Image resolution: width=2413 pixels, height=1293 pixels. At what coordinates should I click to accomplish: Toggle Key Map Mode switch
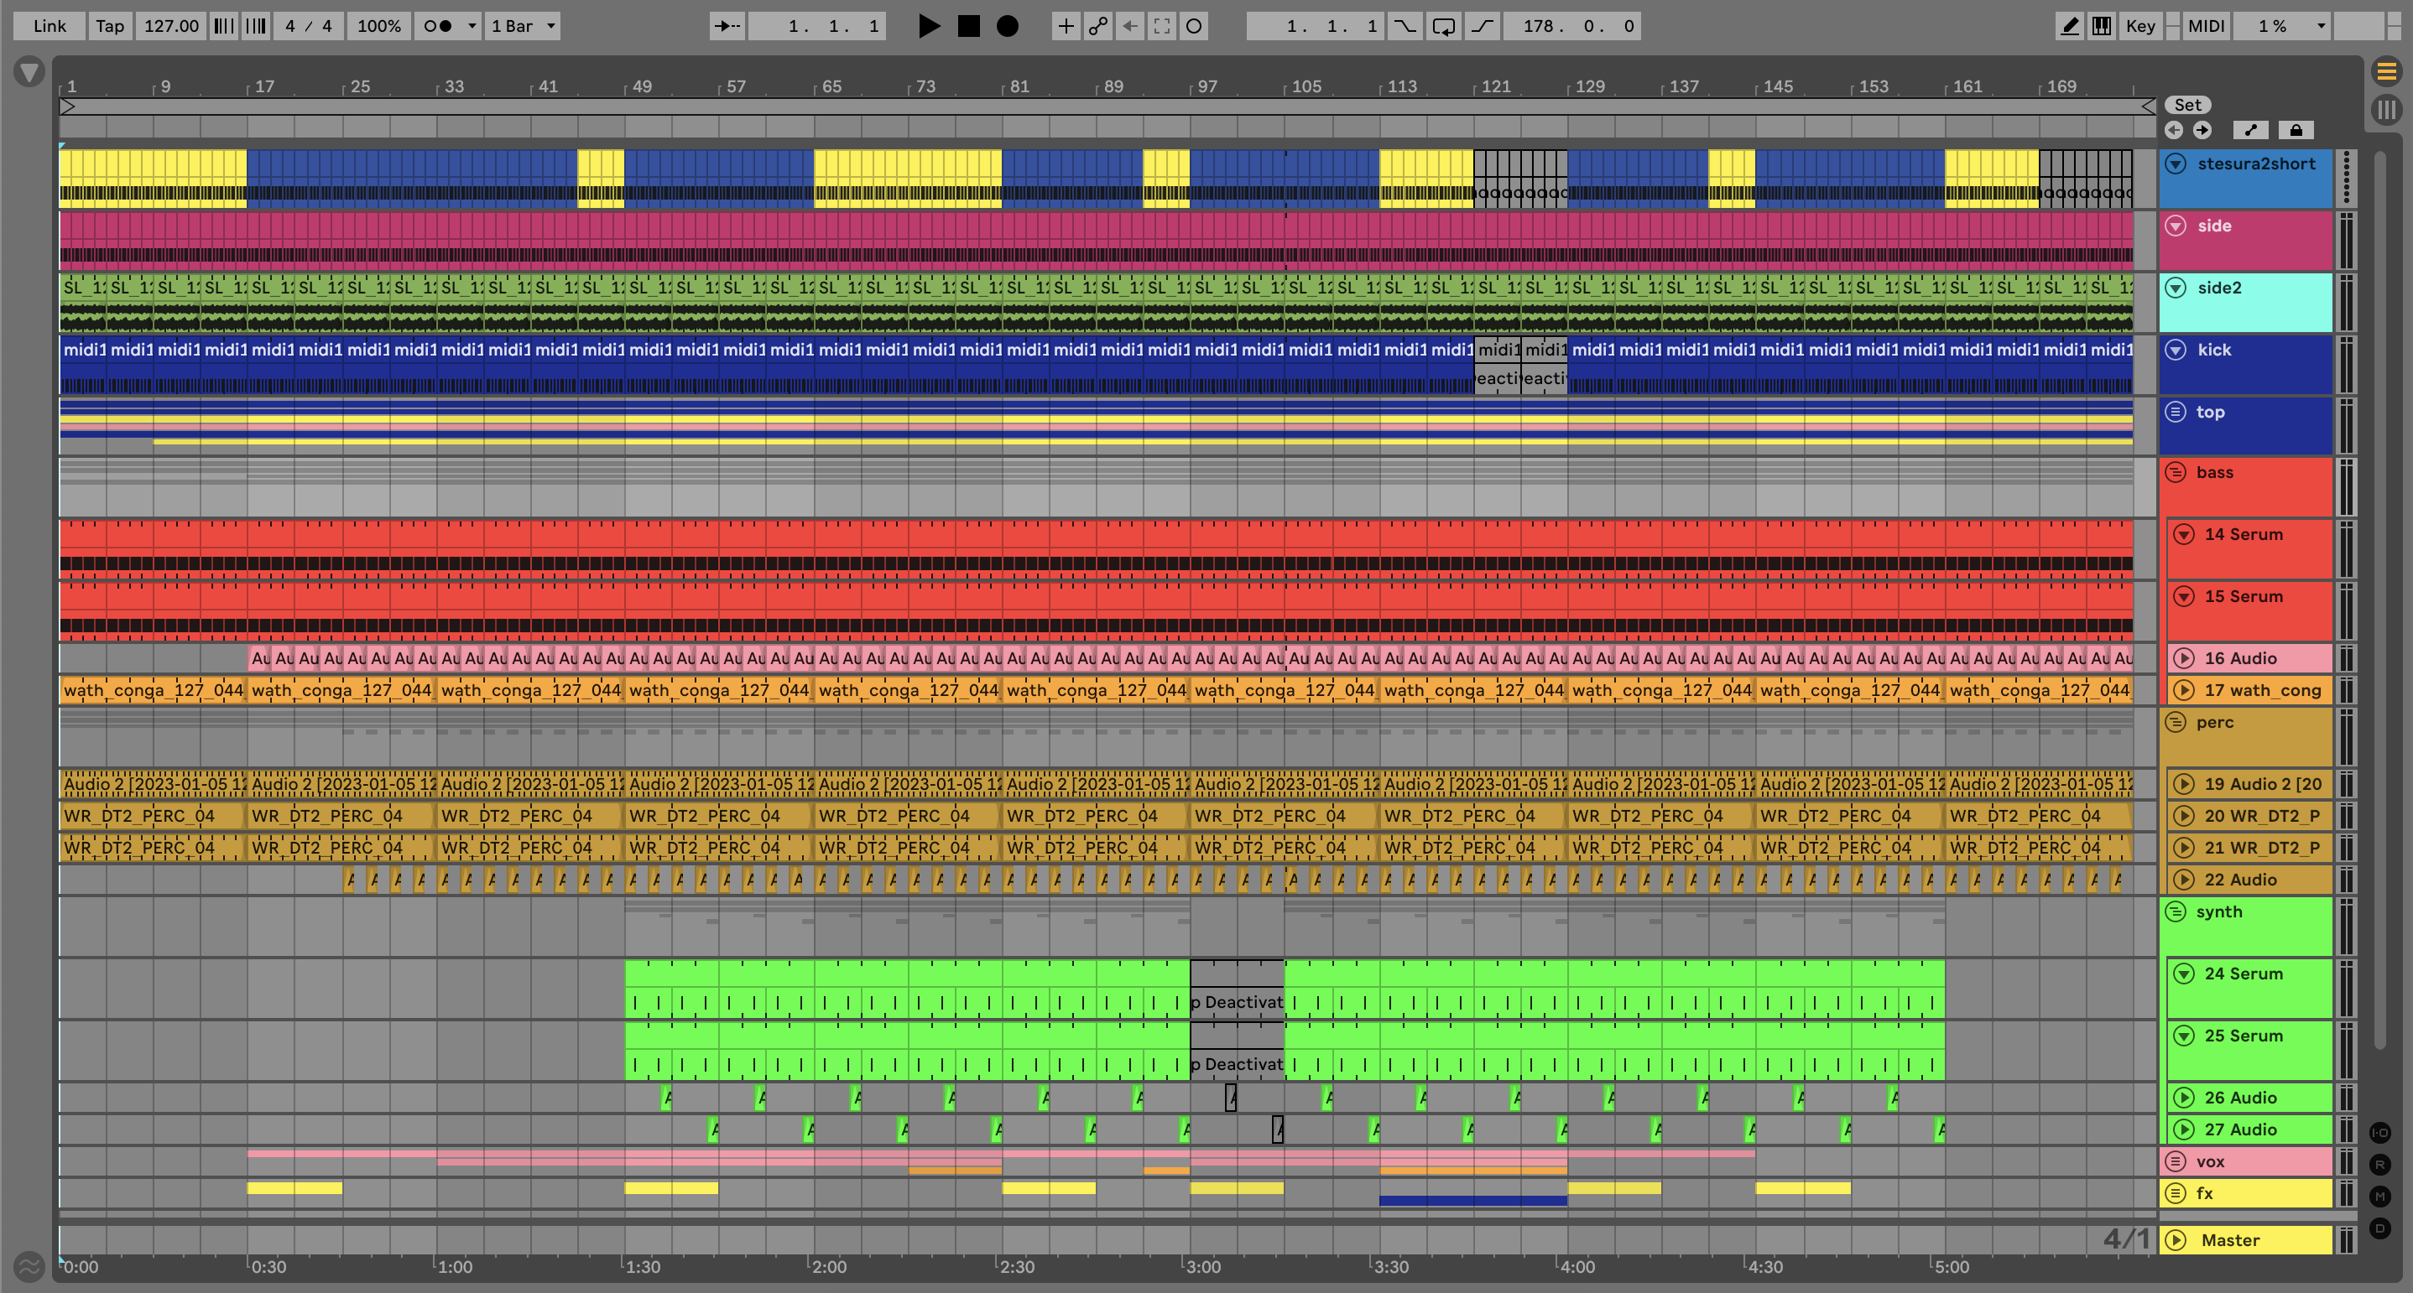[x=2140, y=26]
